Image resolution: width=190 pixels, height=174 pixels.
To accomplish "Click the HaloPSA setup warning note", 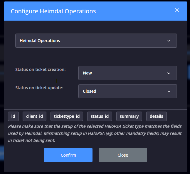I will (95, 133).
